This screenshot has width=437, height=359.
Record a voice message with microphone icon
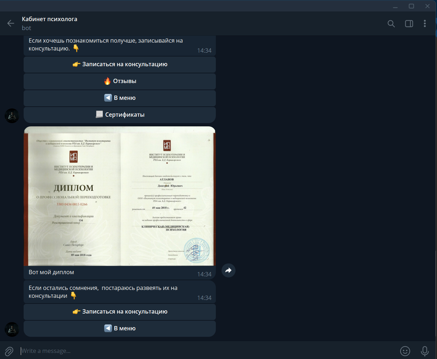pos(425,351)
